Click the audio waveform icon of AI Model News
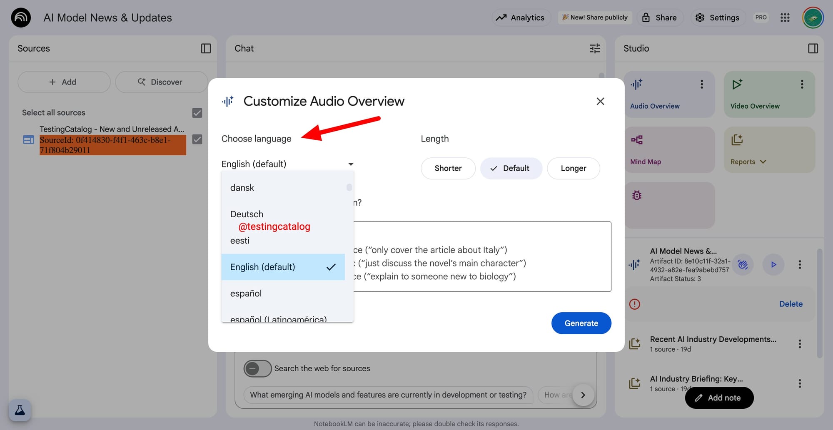 pyautogui.click(x=634, y=264)
